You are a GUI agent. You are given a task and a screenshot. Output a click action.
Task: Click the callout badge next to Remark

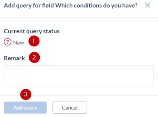point(34,57)
